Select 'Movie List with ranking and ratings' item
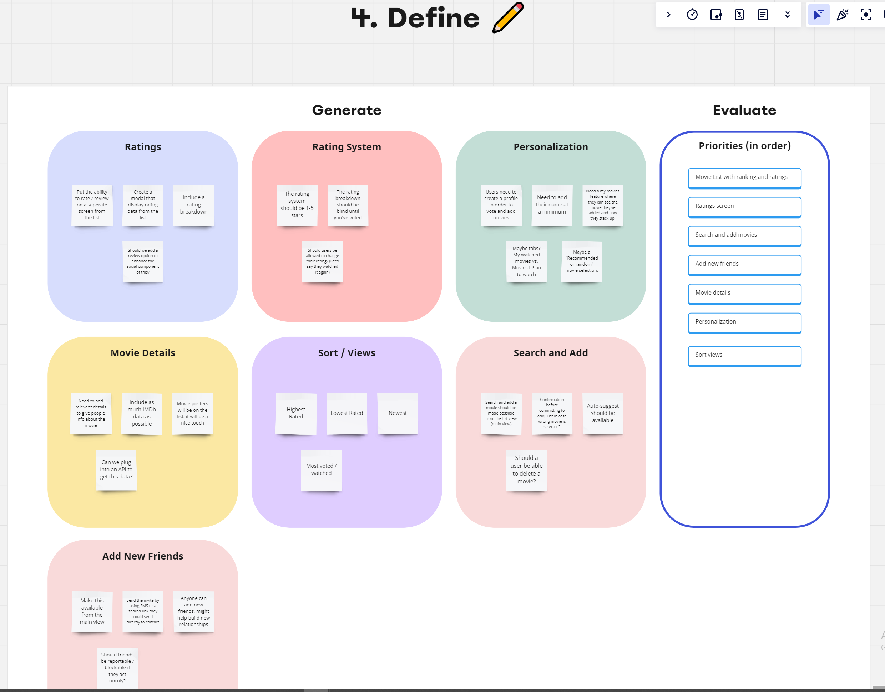The height and width of the screenshot is (692, 885). click(x=744, y=177)
